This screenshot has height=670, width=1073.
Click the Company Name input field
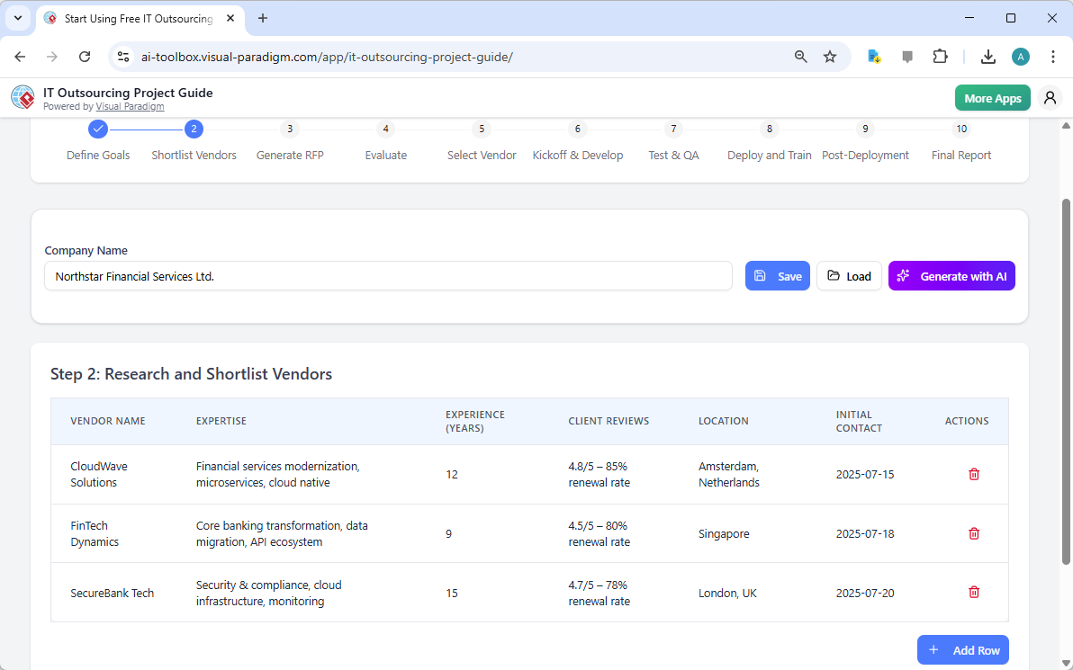click(389, 275)
